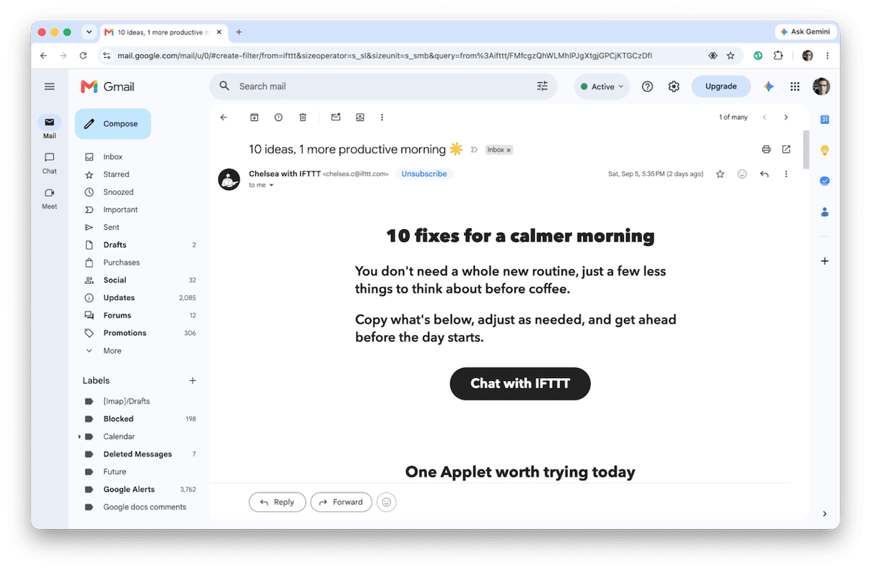Image resolution: width=871 pixels, height=570 pixels.
Task: Switch to Meet in the left rail
Action: 49,198
